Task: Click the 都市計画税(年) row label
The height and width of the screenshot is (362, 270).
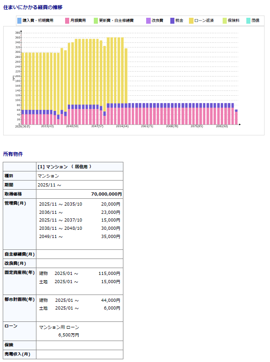Action: pyautogui.click(x=20, y=299)
